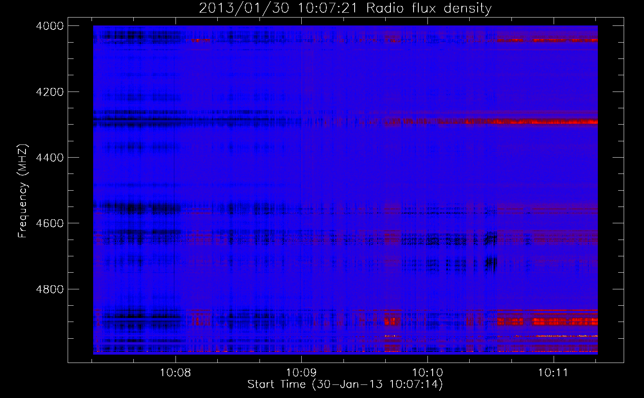644x398 pixels.
Task: Click the "Start Time (30-Jan-13 10:07:14)" axis label
Action: pyautogui.click(x=345, y=384)
